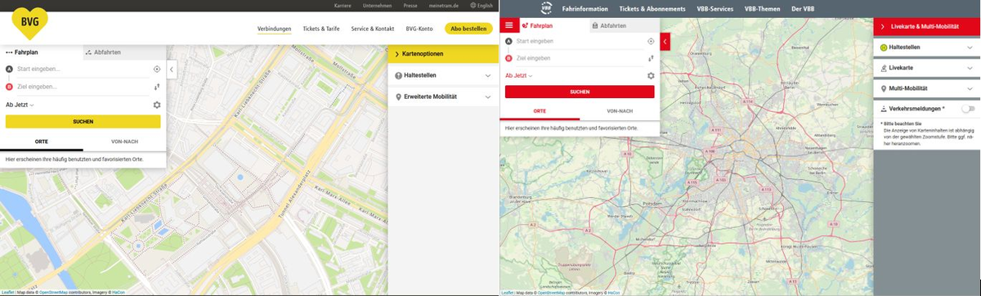Select VBB ORTE tab
This screenshot has width=981, height=296.
[540, 110]
